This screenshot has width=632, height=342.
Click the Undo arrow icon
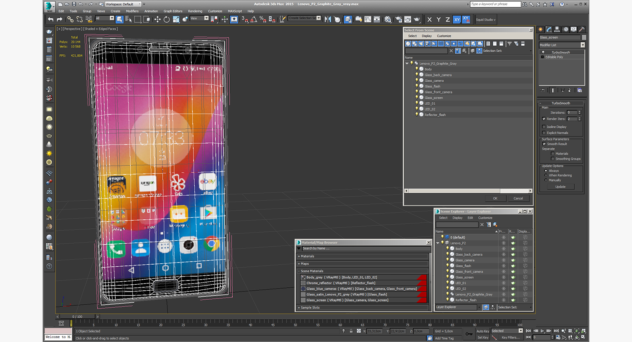coord(51,19)
